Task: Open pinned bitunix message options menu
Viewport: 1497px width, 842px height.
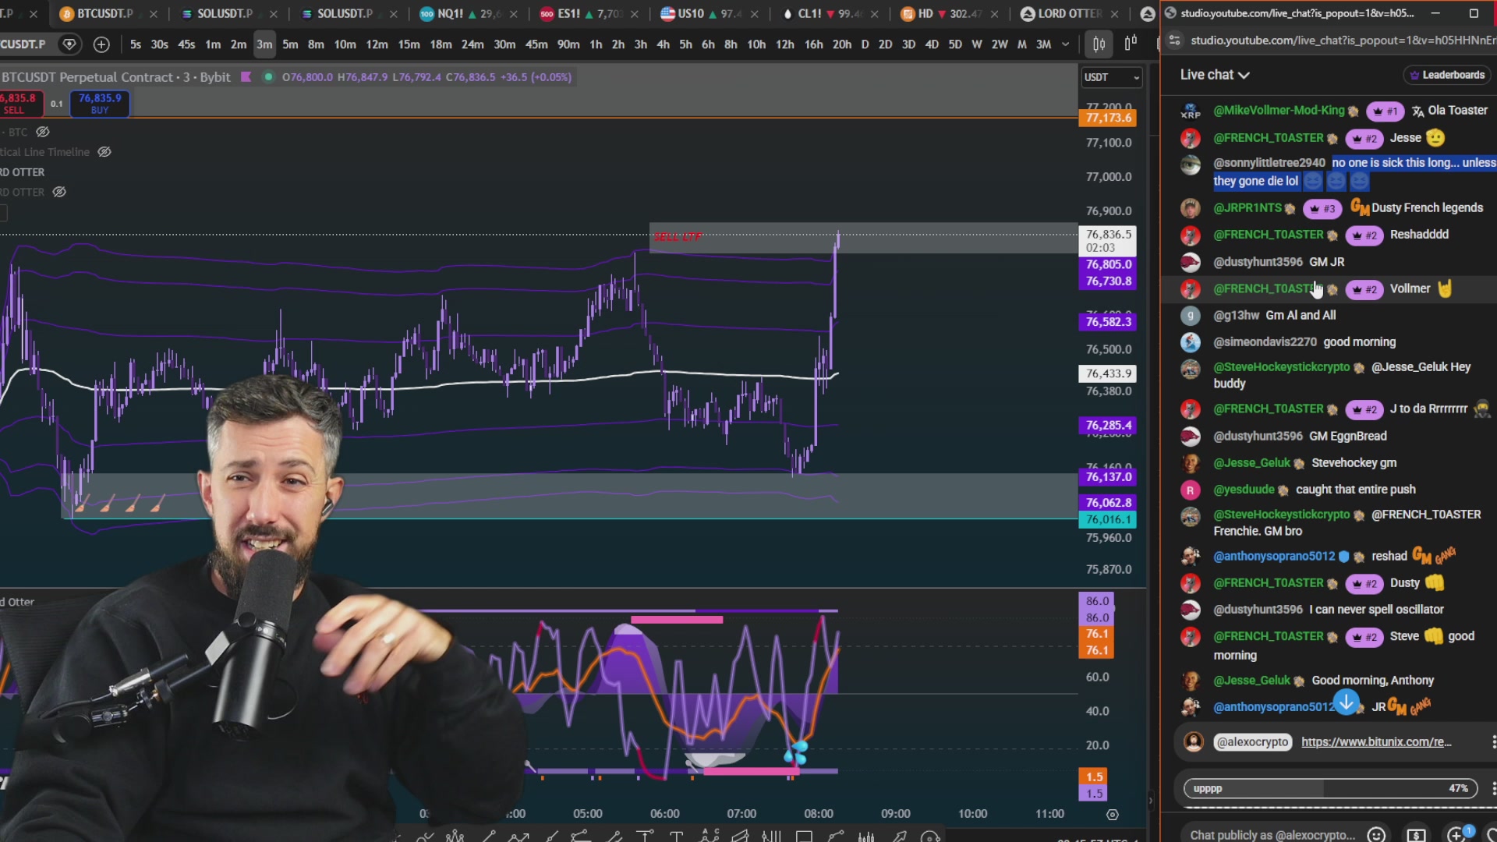Action: [1492, 741]
